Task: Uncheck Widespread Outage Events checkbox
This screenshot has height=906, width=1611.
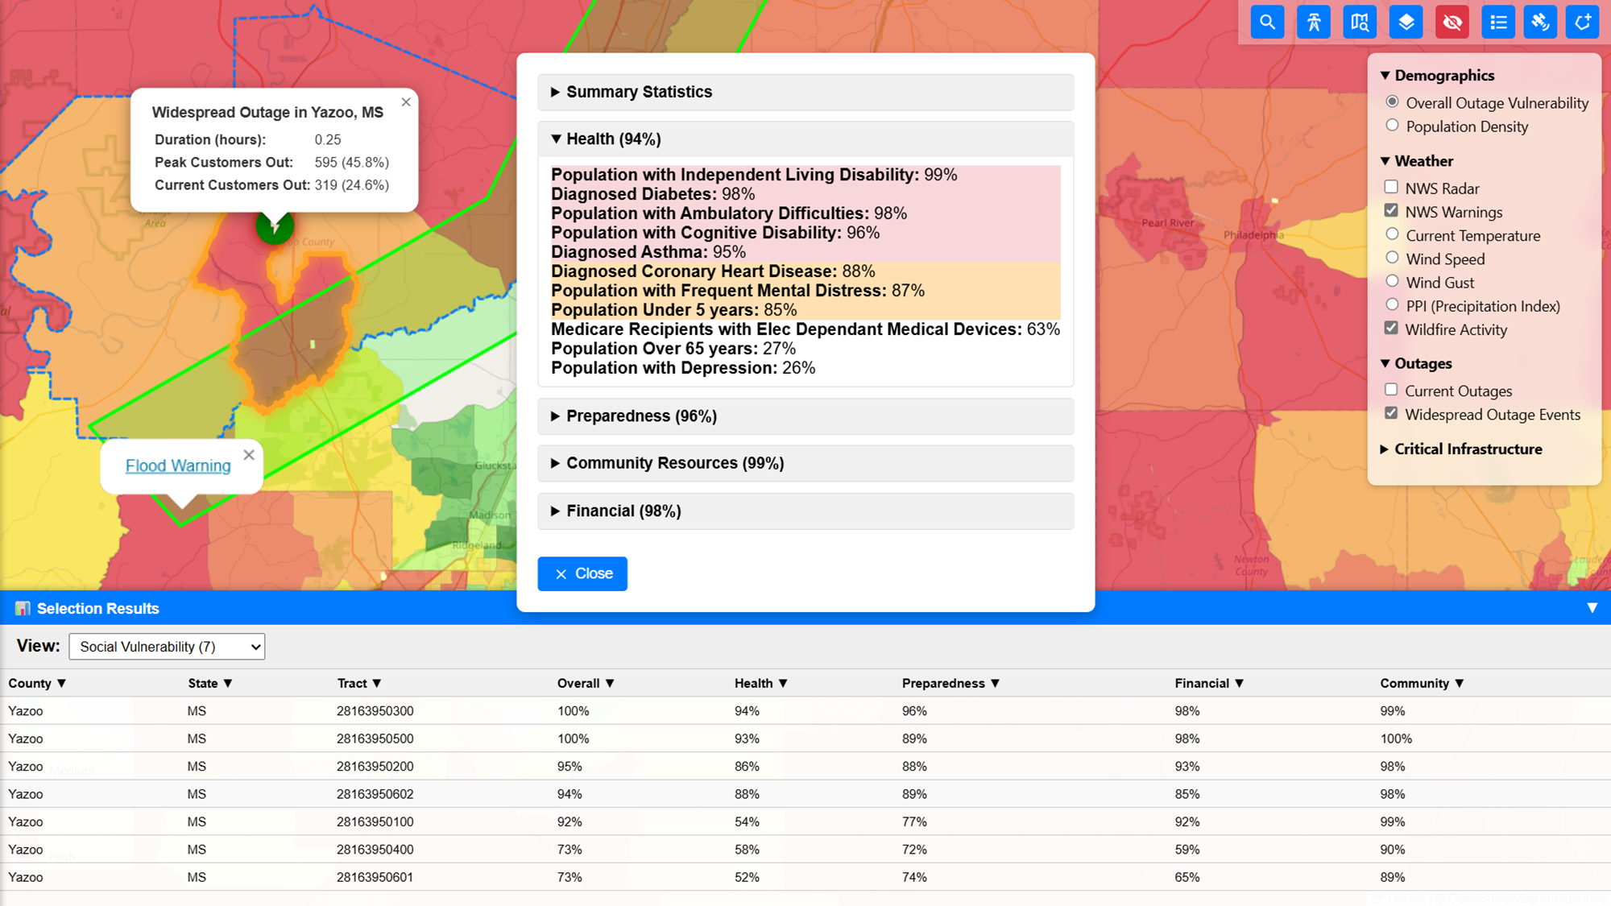Action: [x=1391, y=413]
